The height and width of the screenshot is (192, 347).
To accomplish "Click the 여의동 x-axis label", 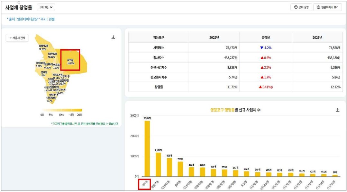I will (x=144, y=184).
